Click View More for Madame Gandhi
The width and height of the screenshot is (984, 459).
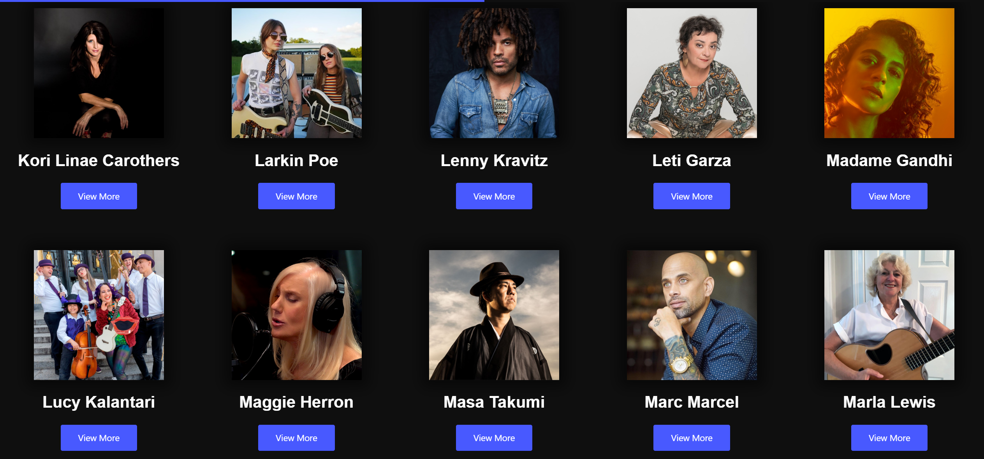[x=889, y=196]
